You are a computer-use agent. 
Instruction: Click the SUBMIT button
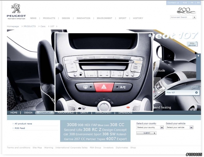point(146,133)
